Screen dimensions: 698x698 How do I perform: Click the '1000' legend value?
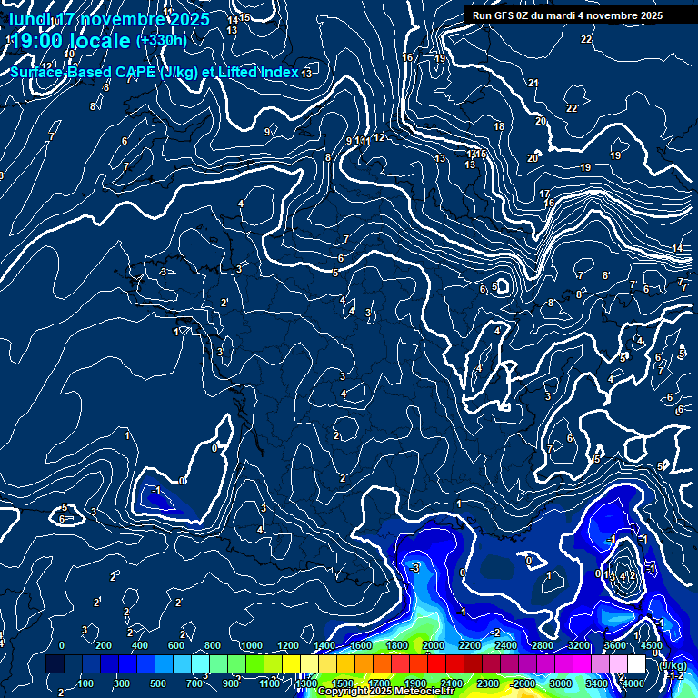(x=251, y=645)
